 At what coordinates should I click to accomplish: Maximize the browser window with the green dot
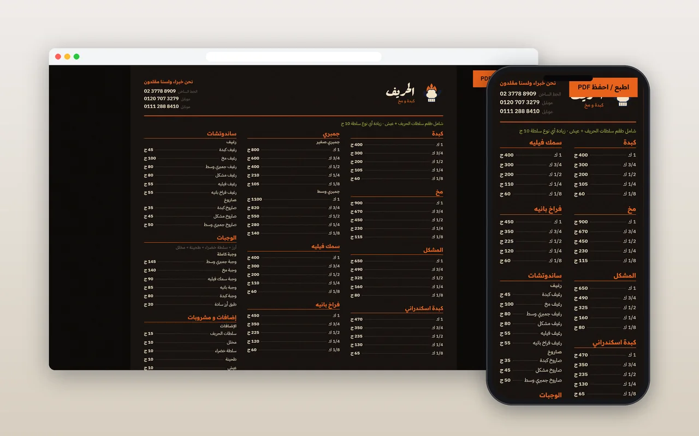[76, 57]
